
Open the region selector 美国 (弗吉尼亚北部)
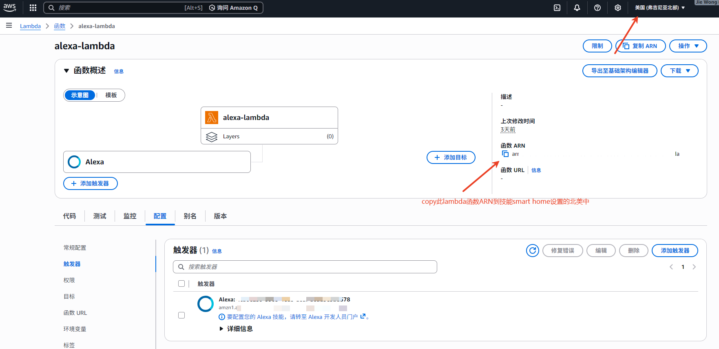(x=660, y=8)
